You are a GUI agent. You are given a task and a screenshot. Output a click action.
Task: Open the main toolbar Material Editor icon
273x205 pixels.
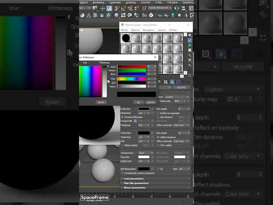pyautogui.click(x=123, y=15)
